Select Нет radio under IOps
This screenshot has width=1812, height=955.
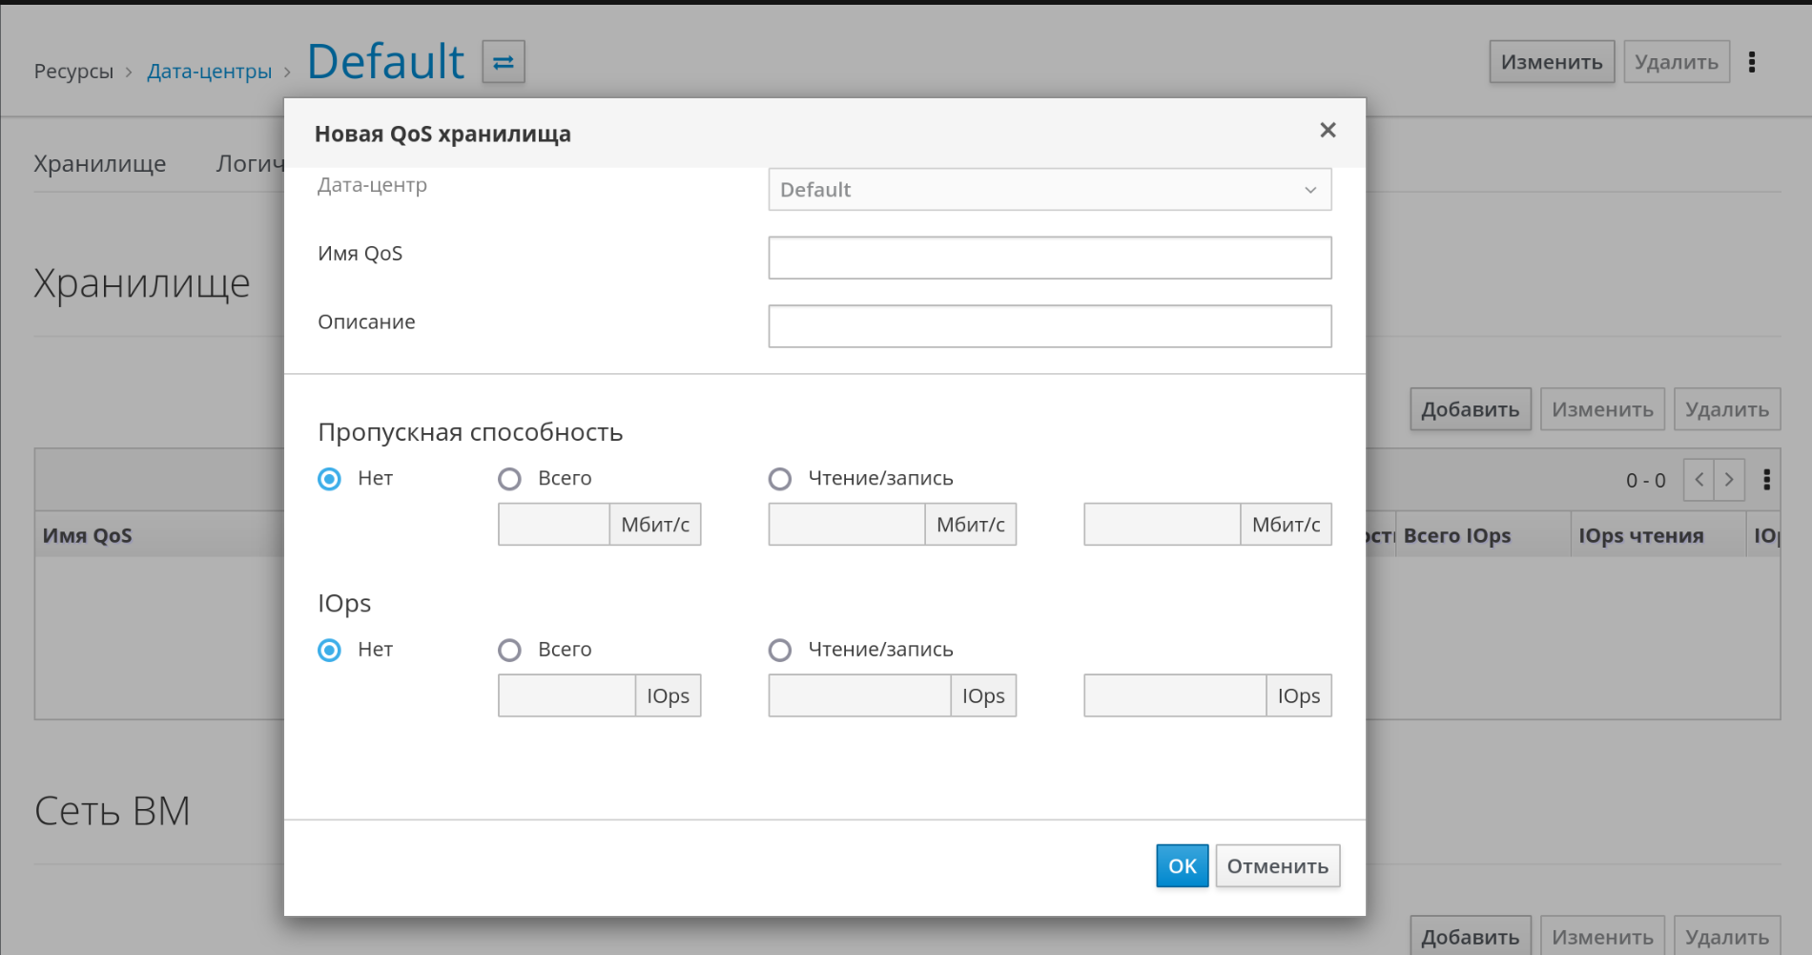point(329,650)
